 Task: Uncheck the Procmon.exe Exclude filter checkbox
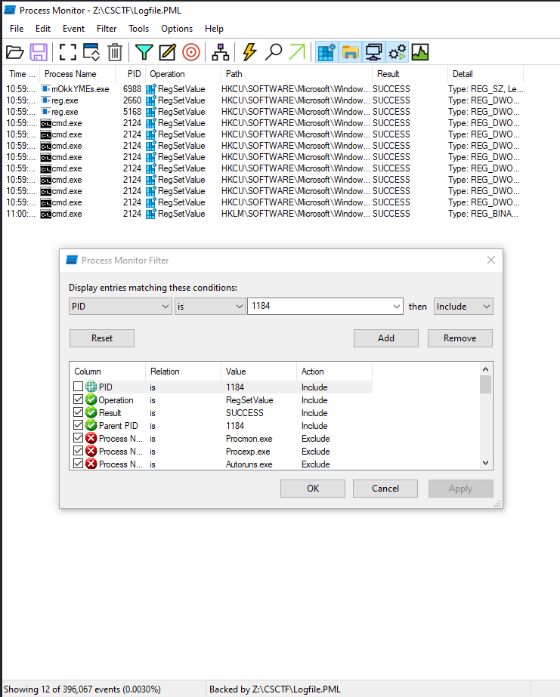coord(79,439)
